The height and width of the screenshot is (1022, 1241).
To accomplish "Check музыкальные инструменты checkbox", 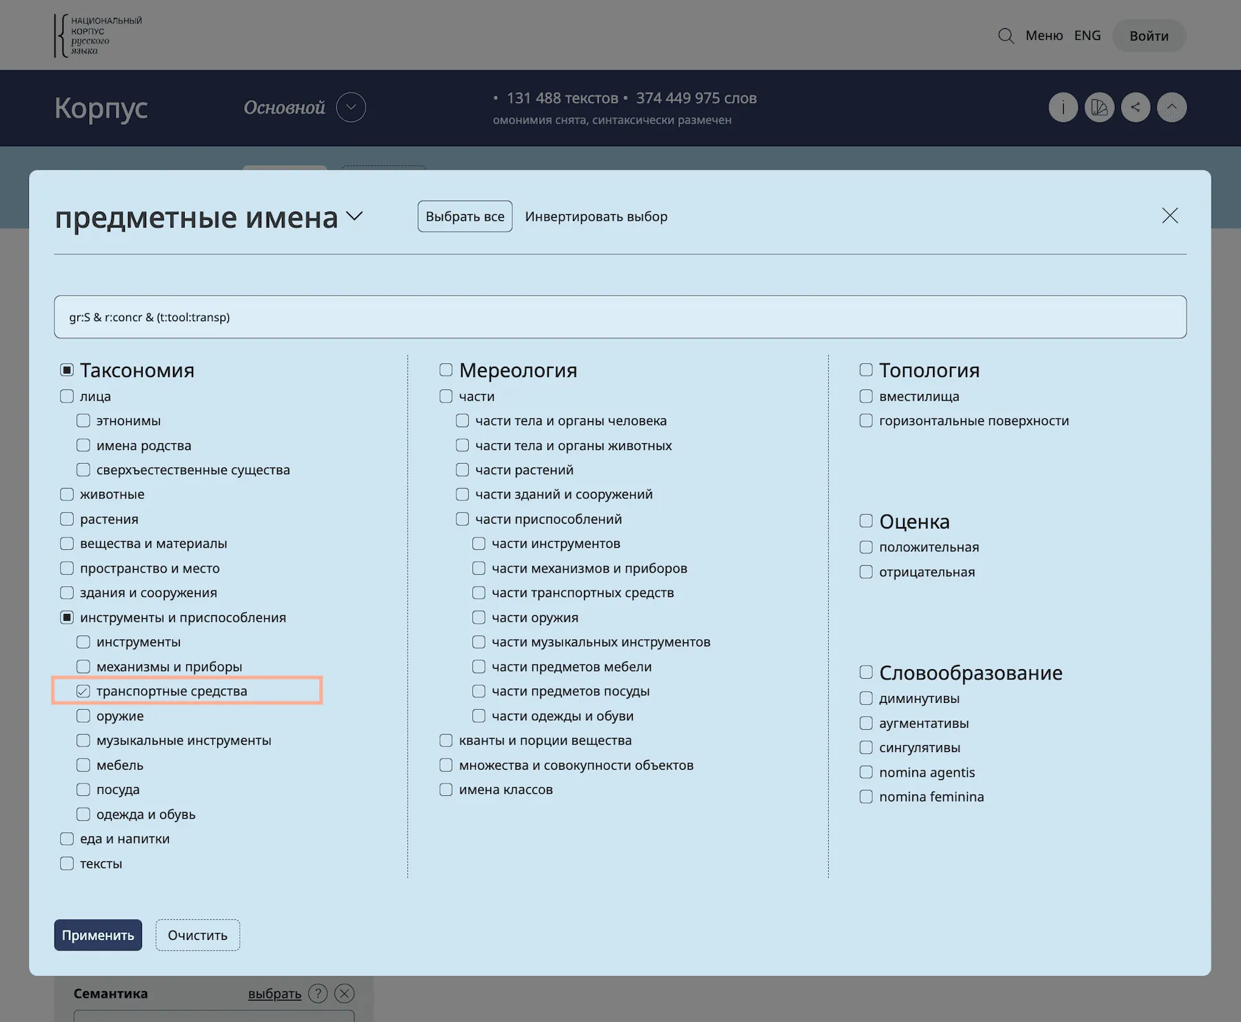I will click(83, 740).
